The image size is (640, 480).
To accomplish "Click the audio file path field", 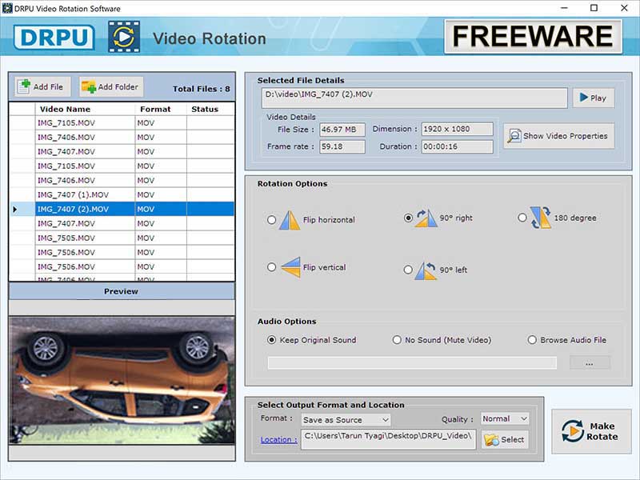I will coord(412,363).
